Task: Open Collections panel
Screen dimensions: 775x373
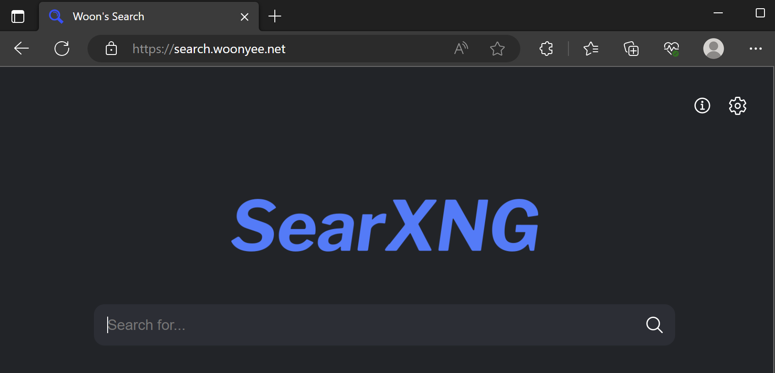Action: pyautogui.click(x=631, y=49)
